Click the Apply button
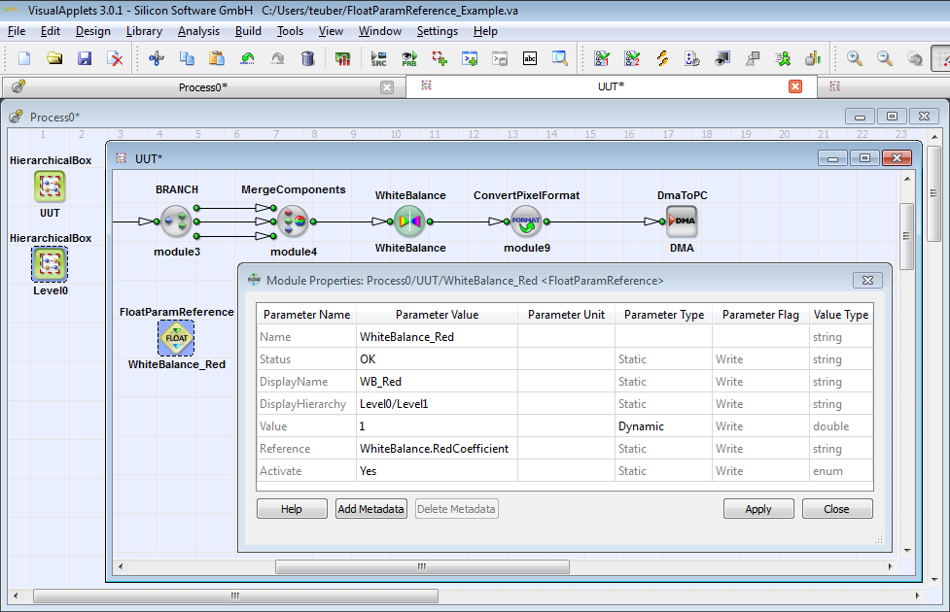950x612 pixels. tap(758, 509)
